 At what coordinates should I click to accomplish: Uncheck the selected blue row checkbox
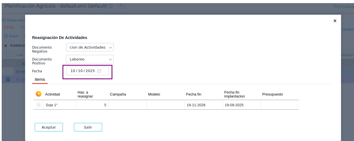coord(8,80)
